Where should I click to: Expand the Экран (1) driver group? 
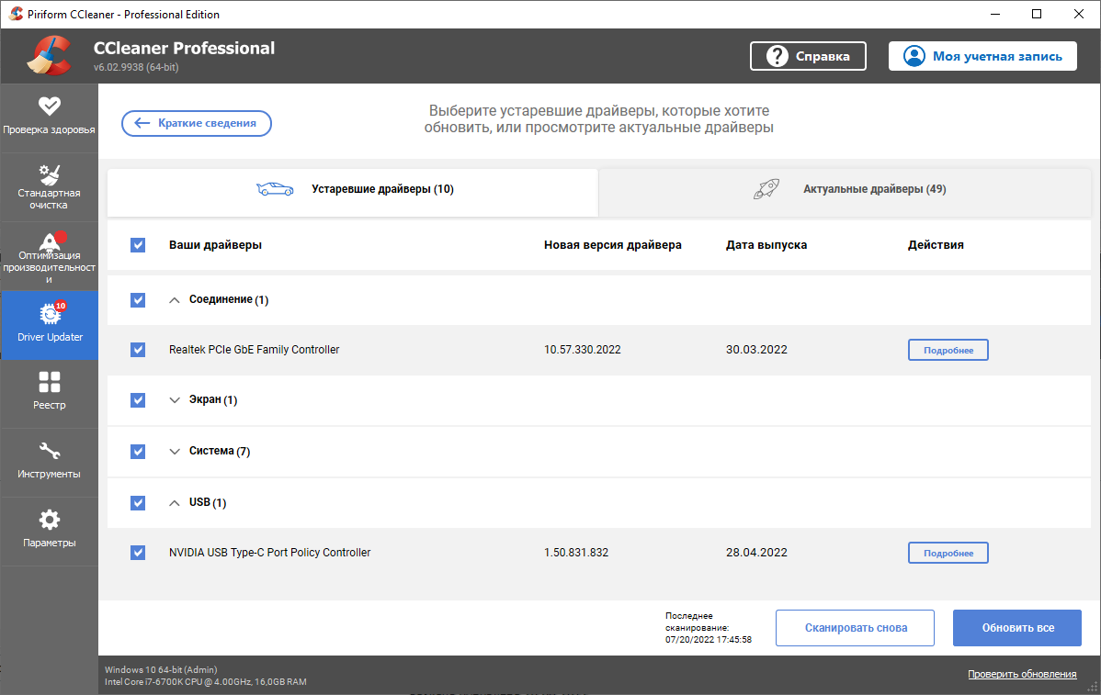(176, 400)
